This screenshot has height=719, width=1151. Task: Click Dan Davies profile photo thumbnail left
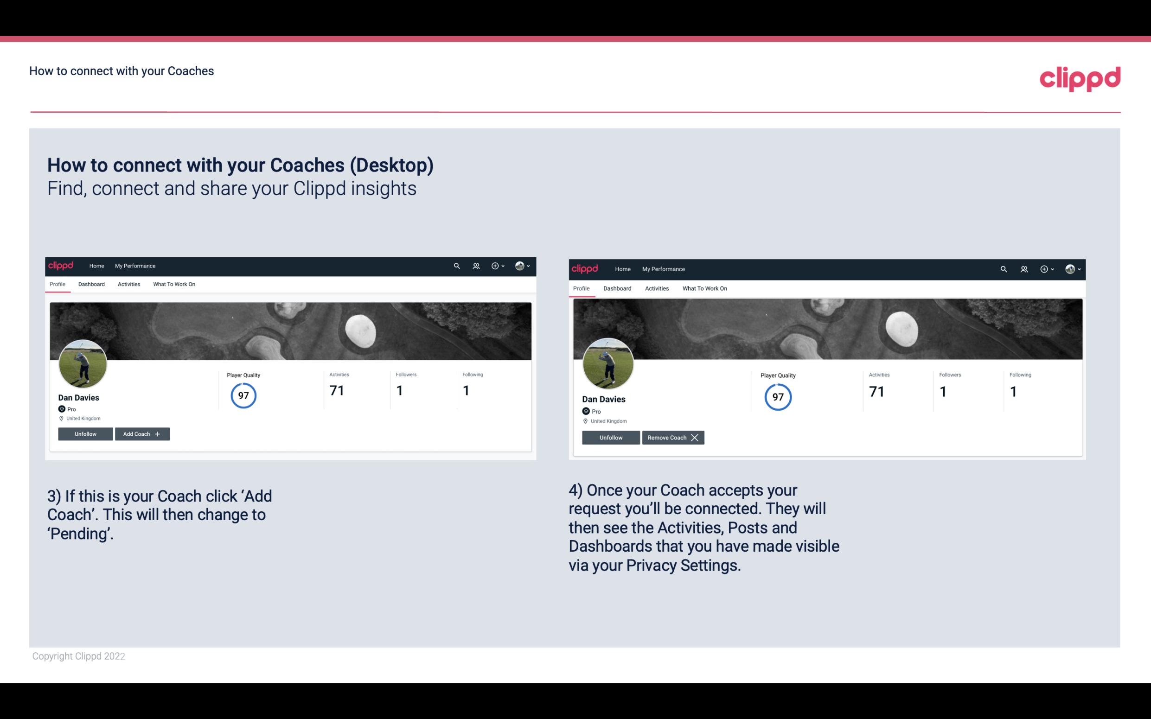(x=83, y=363)
